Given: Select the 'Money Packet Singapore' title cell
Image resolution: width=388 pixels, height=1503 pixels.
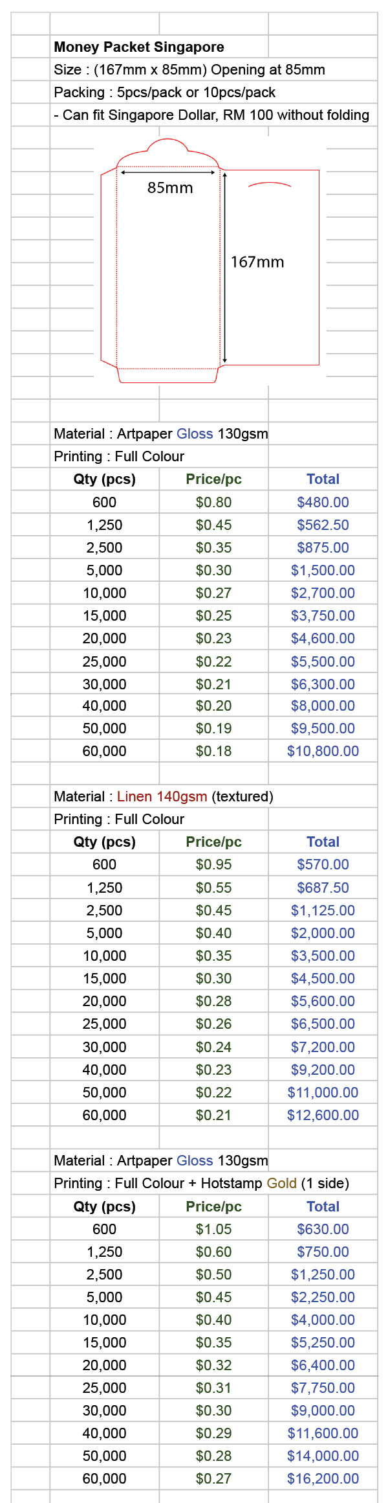Looking at the screenshot, I should [x=139, y=47].
